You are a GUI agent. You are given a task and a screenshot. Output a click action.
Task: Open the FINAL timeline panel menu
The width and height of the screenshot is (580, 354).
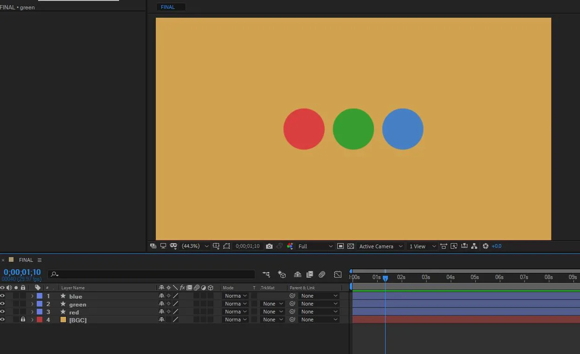point(40,260)
